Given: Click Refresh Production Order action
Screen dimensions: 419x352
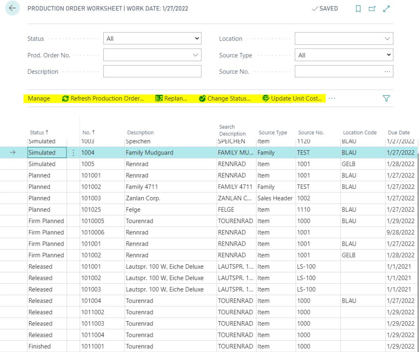Looking at the screenshot, I should pyautogui.click(x=103, y=99).
